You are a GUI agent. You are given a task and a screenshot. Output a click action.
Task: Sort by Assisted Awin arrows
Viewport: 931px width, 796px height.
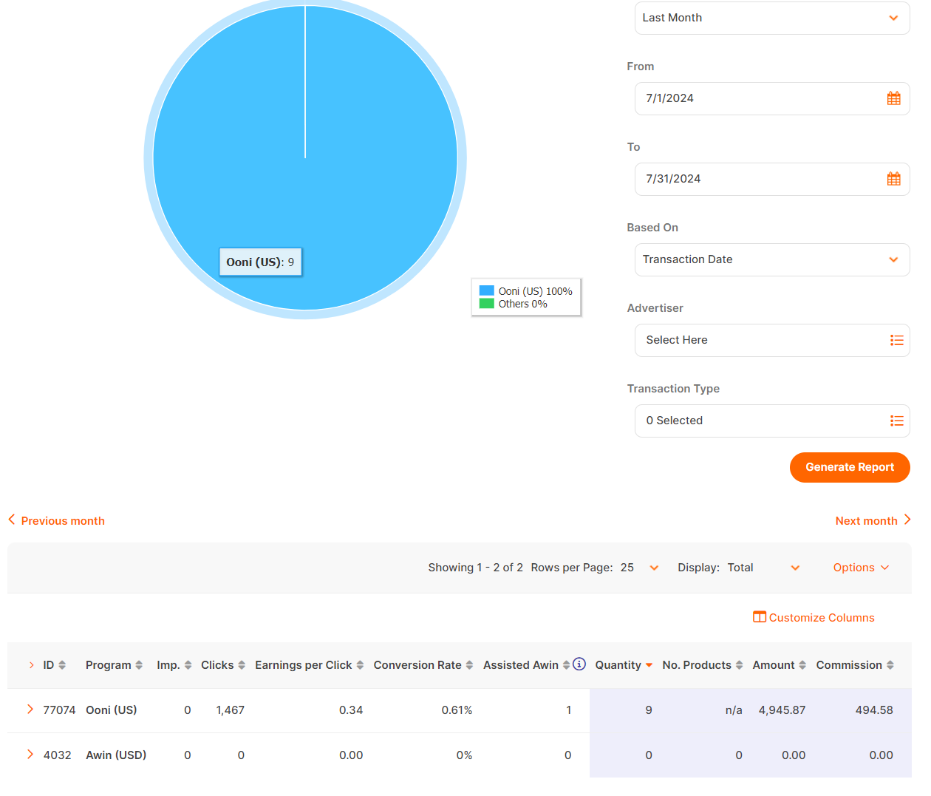[x=566, y=665]
